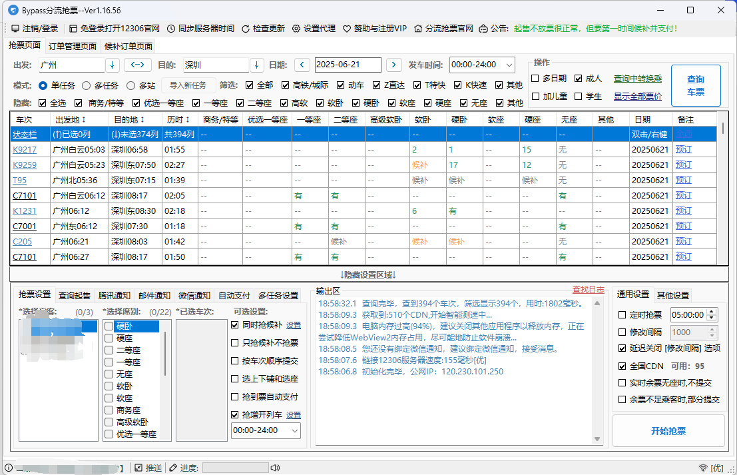Switch to 候补订单页面 tab
The height and width of the screenshot is (475, 737).
[x=128, y=46]
